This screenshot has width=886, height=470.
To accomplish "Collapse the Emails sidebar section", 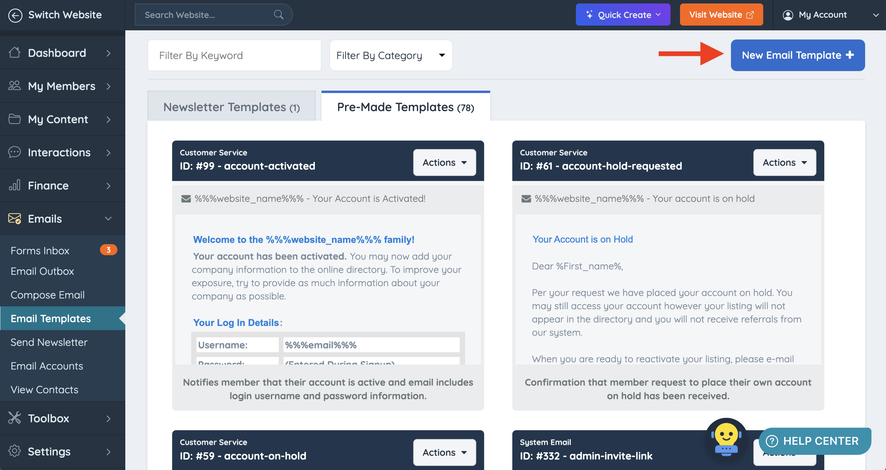I will (x=108, y=219).
